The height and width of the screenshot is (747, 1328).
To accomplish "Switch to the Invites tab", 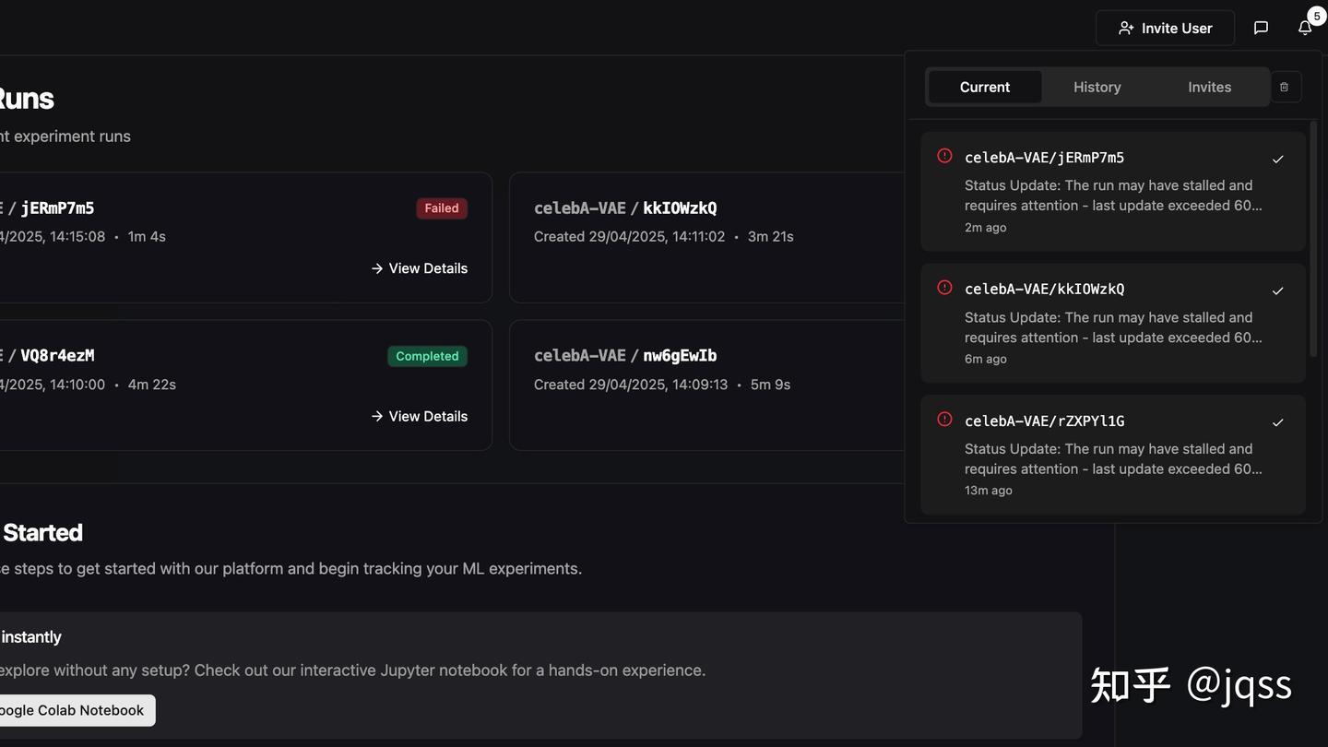I will pyautogui.click(x=1209, y=86).
